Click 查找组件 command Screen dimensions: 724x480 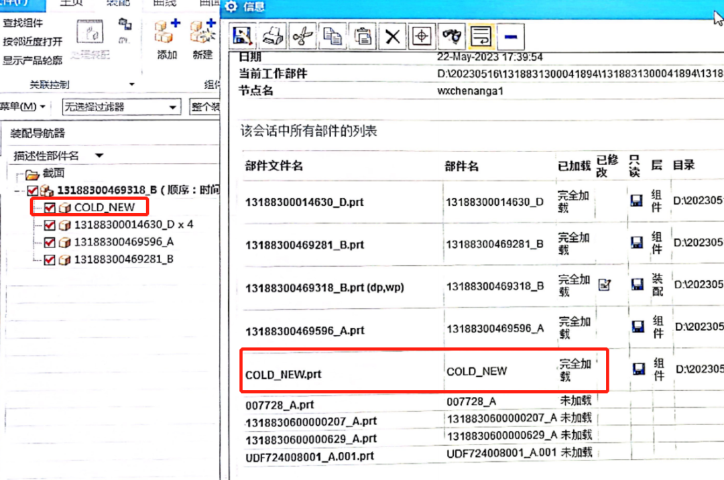[23, 23]
